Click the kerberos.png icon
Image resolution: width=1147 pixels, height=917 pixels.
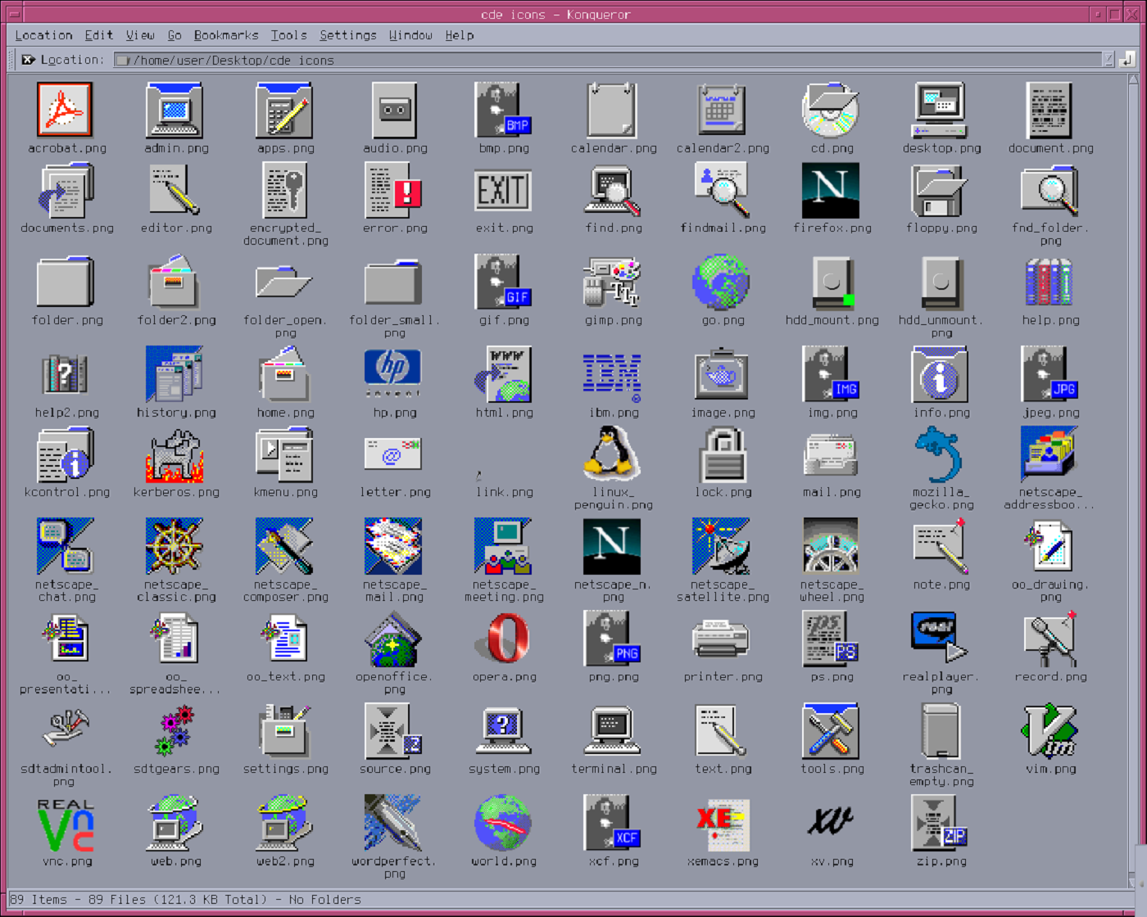pyautogui.click(x=175, y=455)
